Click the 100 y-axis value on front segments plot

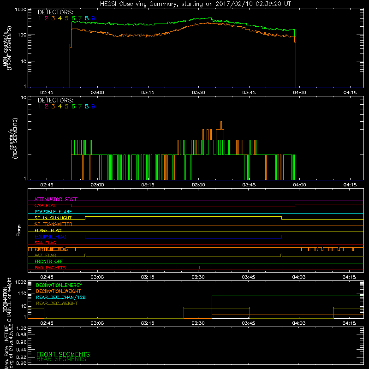(x=22, y=35)
